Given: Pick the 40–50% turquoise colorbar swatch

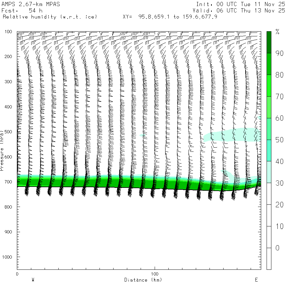Looking at the screenshot, I should (269, 151).
